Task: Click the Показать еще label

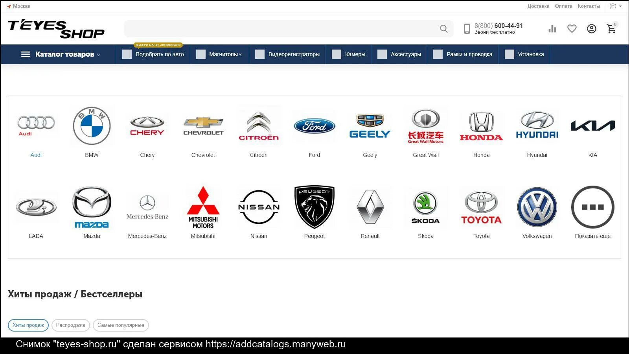Action: [593, 236]
